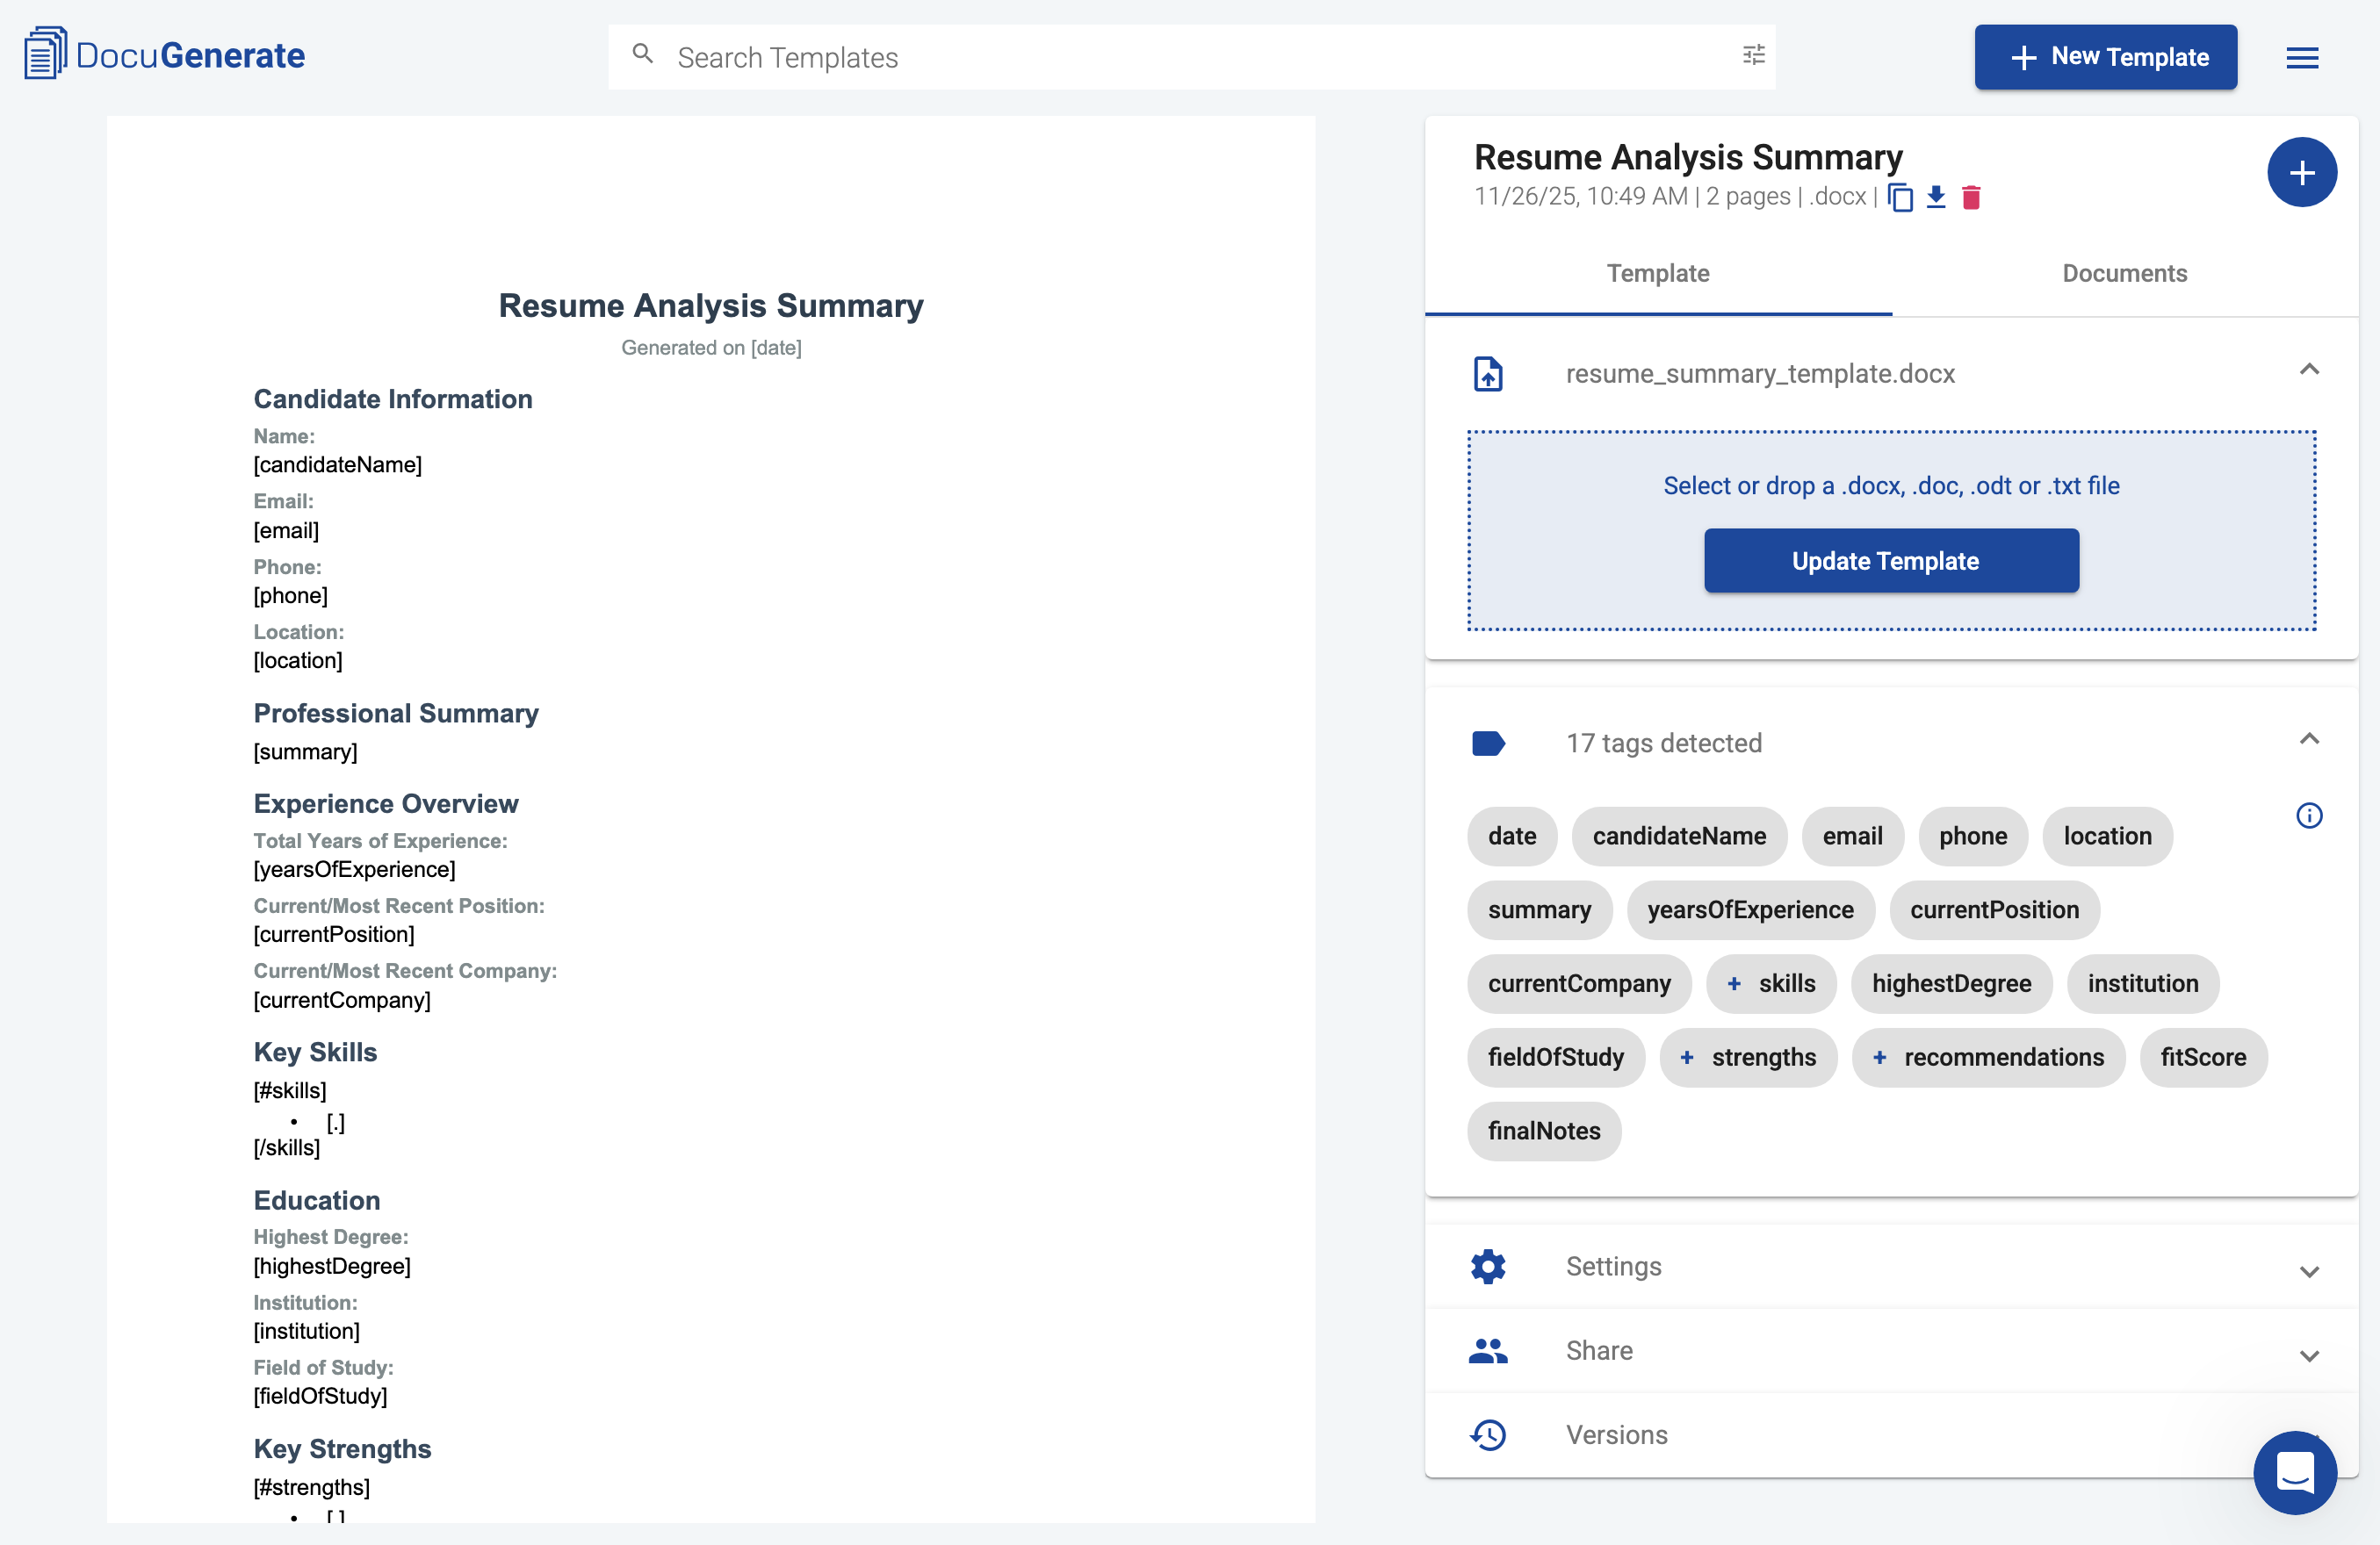Expand the skills tag with the plus

tap(1736, 983)
